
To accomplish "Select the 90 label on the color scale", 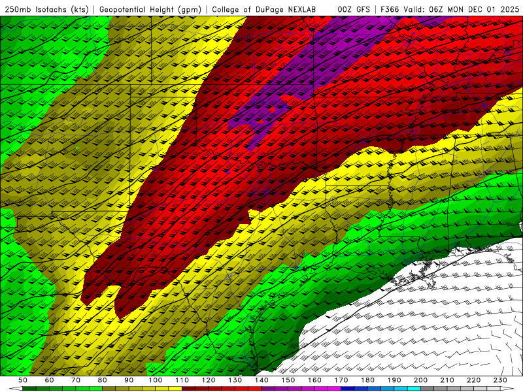I will tap(129, 380).
